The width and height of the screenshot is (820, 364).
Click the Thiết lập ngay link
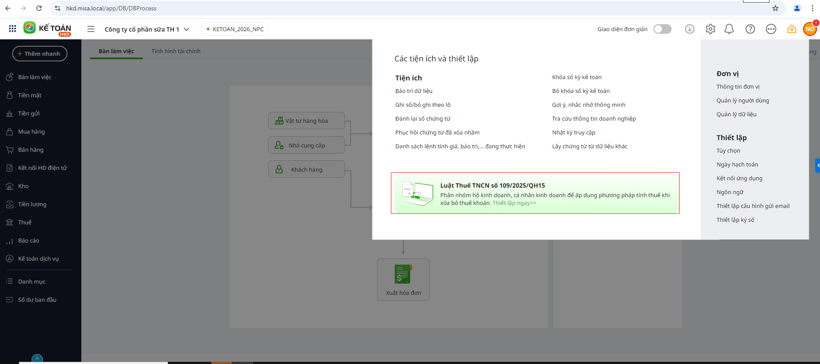pos(514,203)
